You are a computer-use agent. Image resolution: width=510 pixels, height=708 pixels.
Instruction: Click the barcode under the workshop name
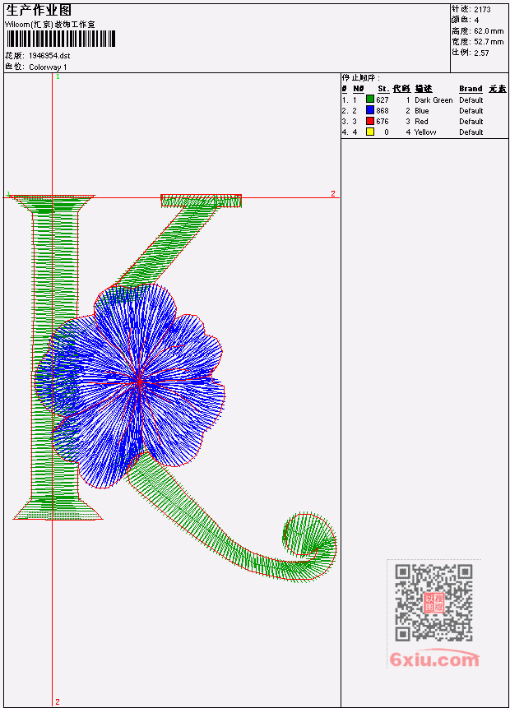point(61,39)
